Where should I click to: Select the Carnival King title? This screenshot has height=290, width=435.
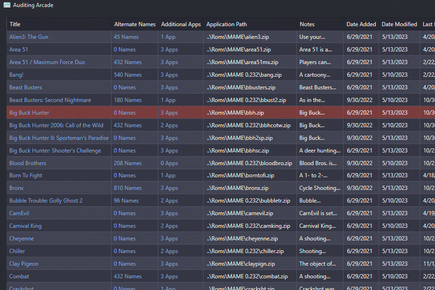pos(25,226)
